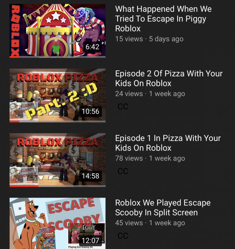Click the 10:56 duration badge
This screenshot has width=235, height=249.
pos(90,111)
